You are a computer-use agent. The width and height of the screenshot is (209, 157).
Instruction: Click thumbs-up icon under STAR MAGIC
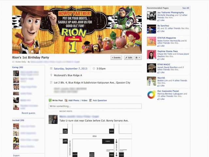click(x=158, y=72)
